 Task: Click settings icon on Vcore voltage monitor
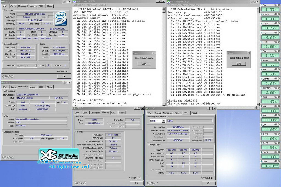[276, 15]
